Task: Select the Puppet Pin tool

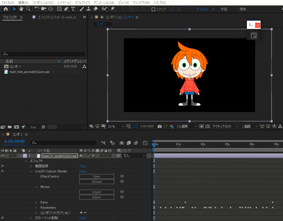Action: [x=112, y=9]
